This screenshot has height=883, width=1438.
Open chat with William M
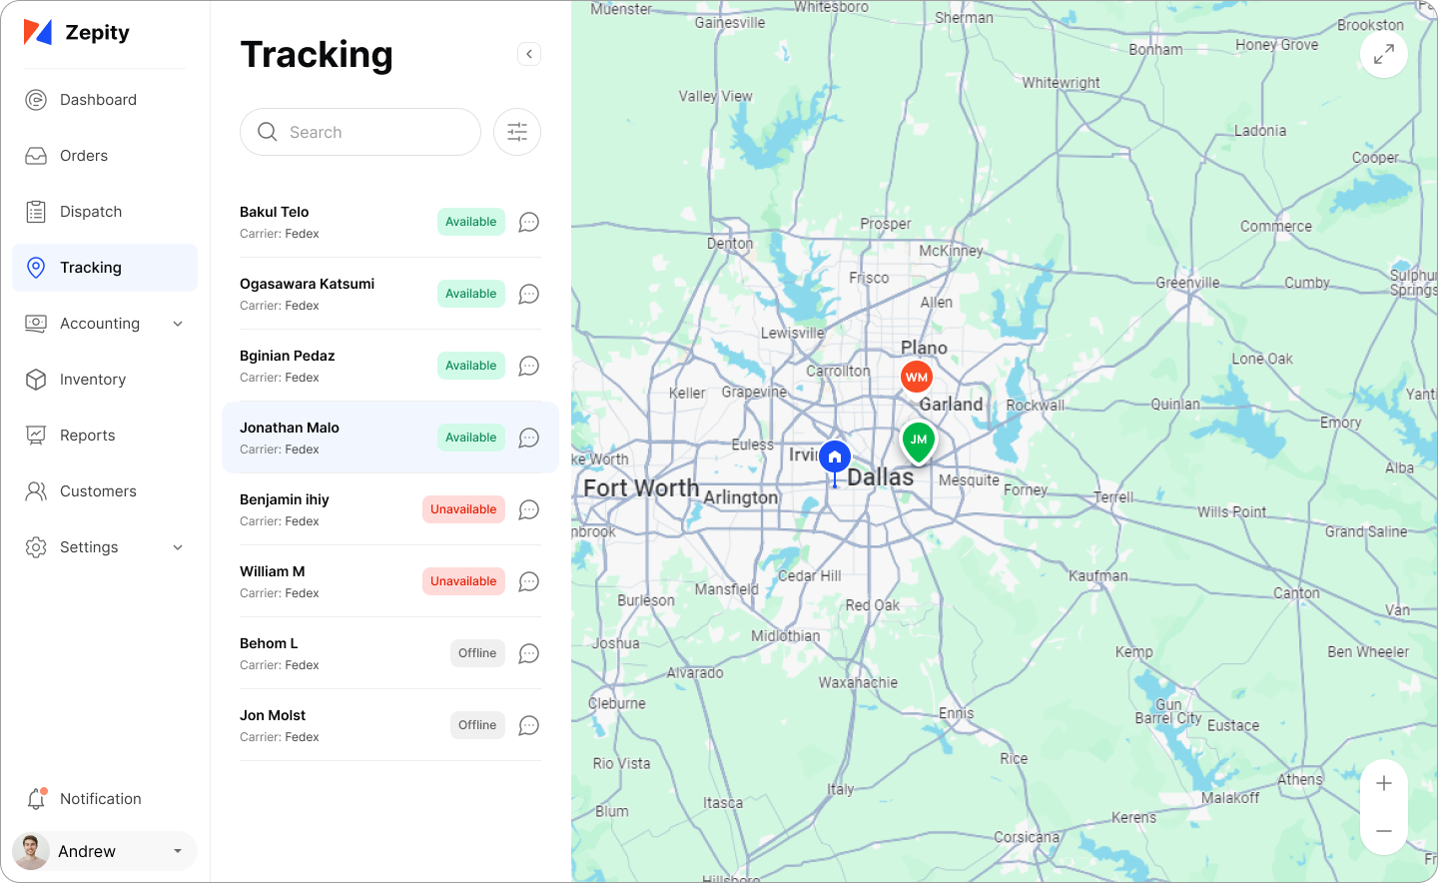528,580
